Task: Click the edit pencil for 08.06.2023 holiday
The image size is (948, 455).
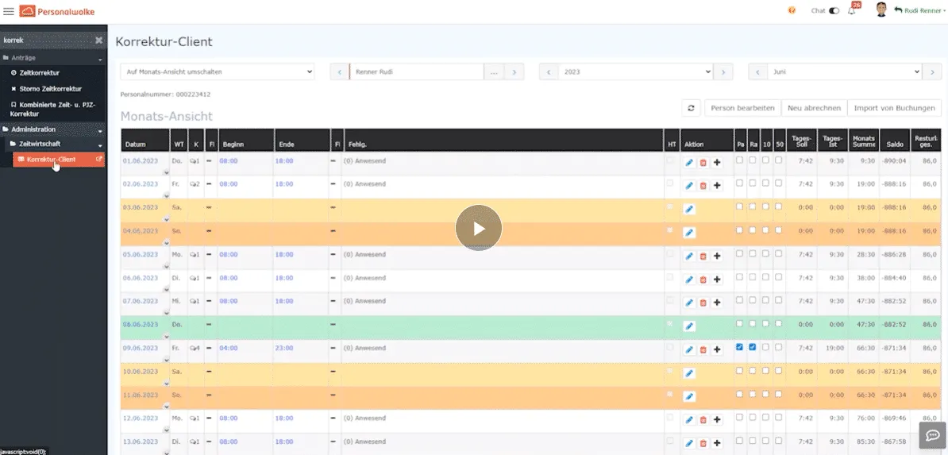Action: 689,326
